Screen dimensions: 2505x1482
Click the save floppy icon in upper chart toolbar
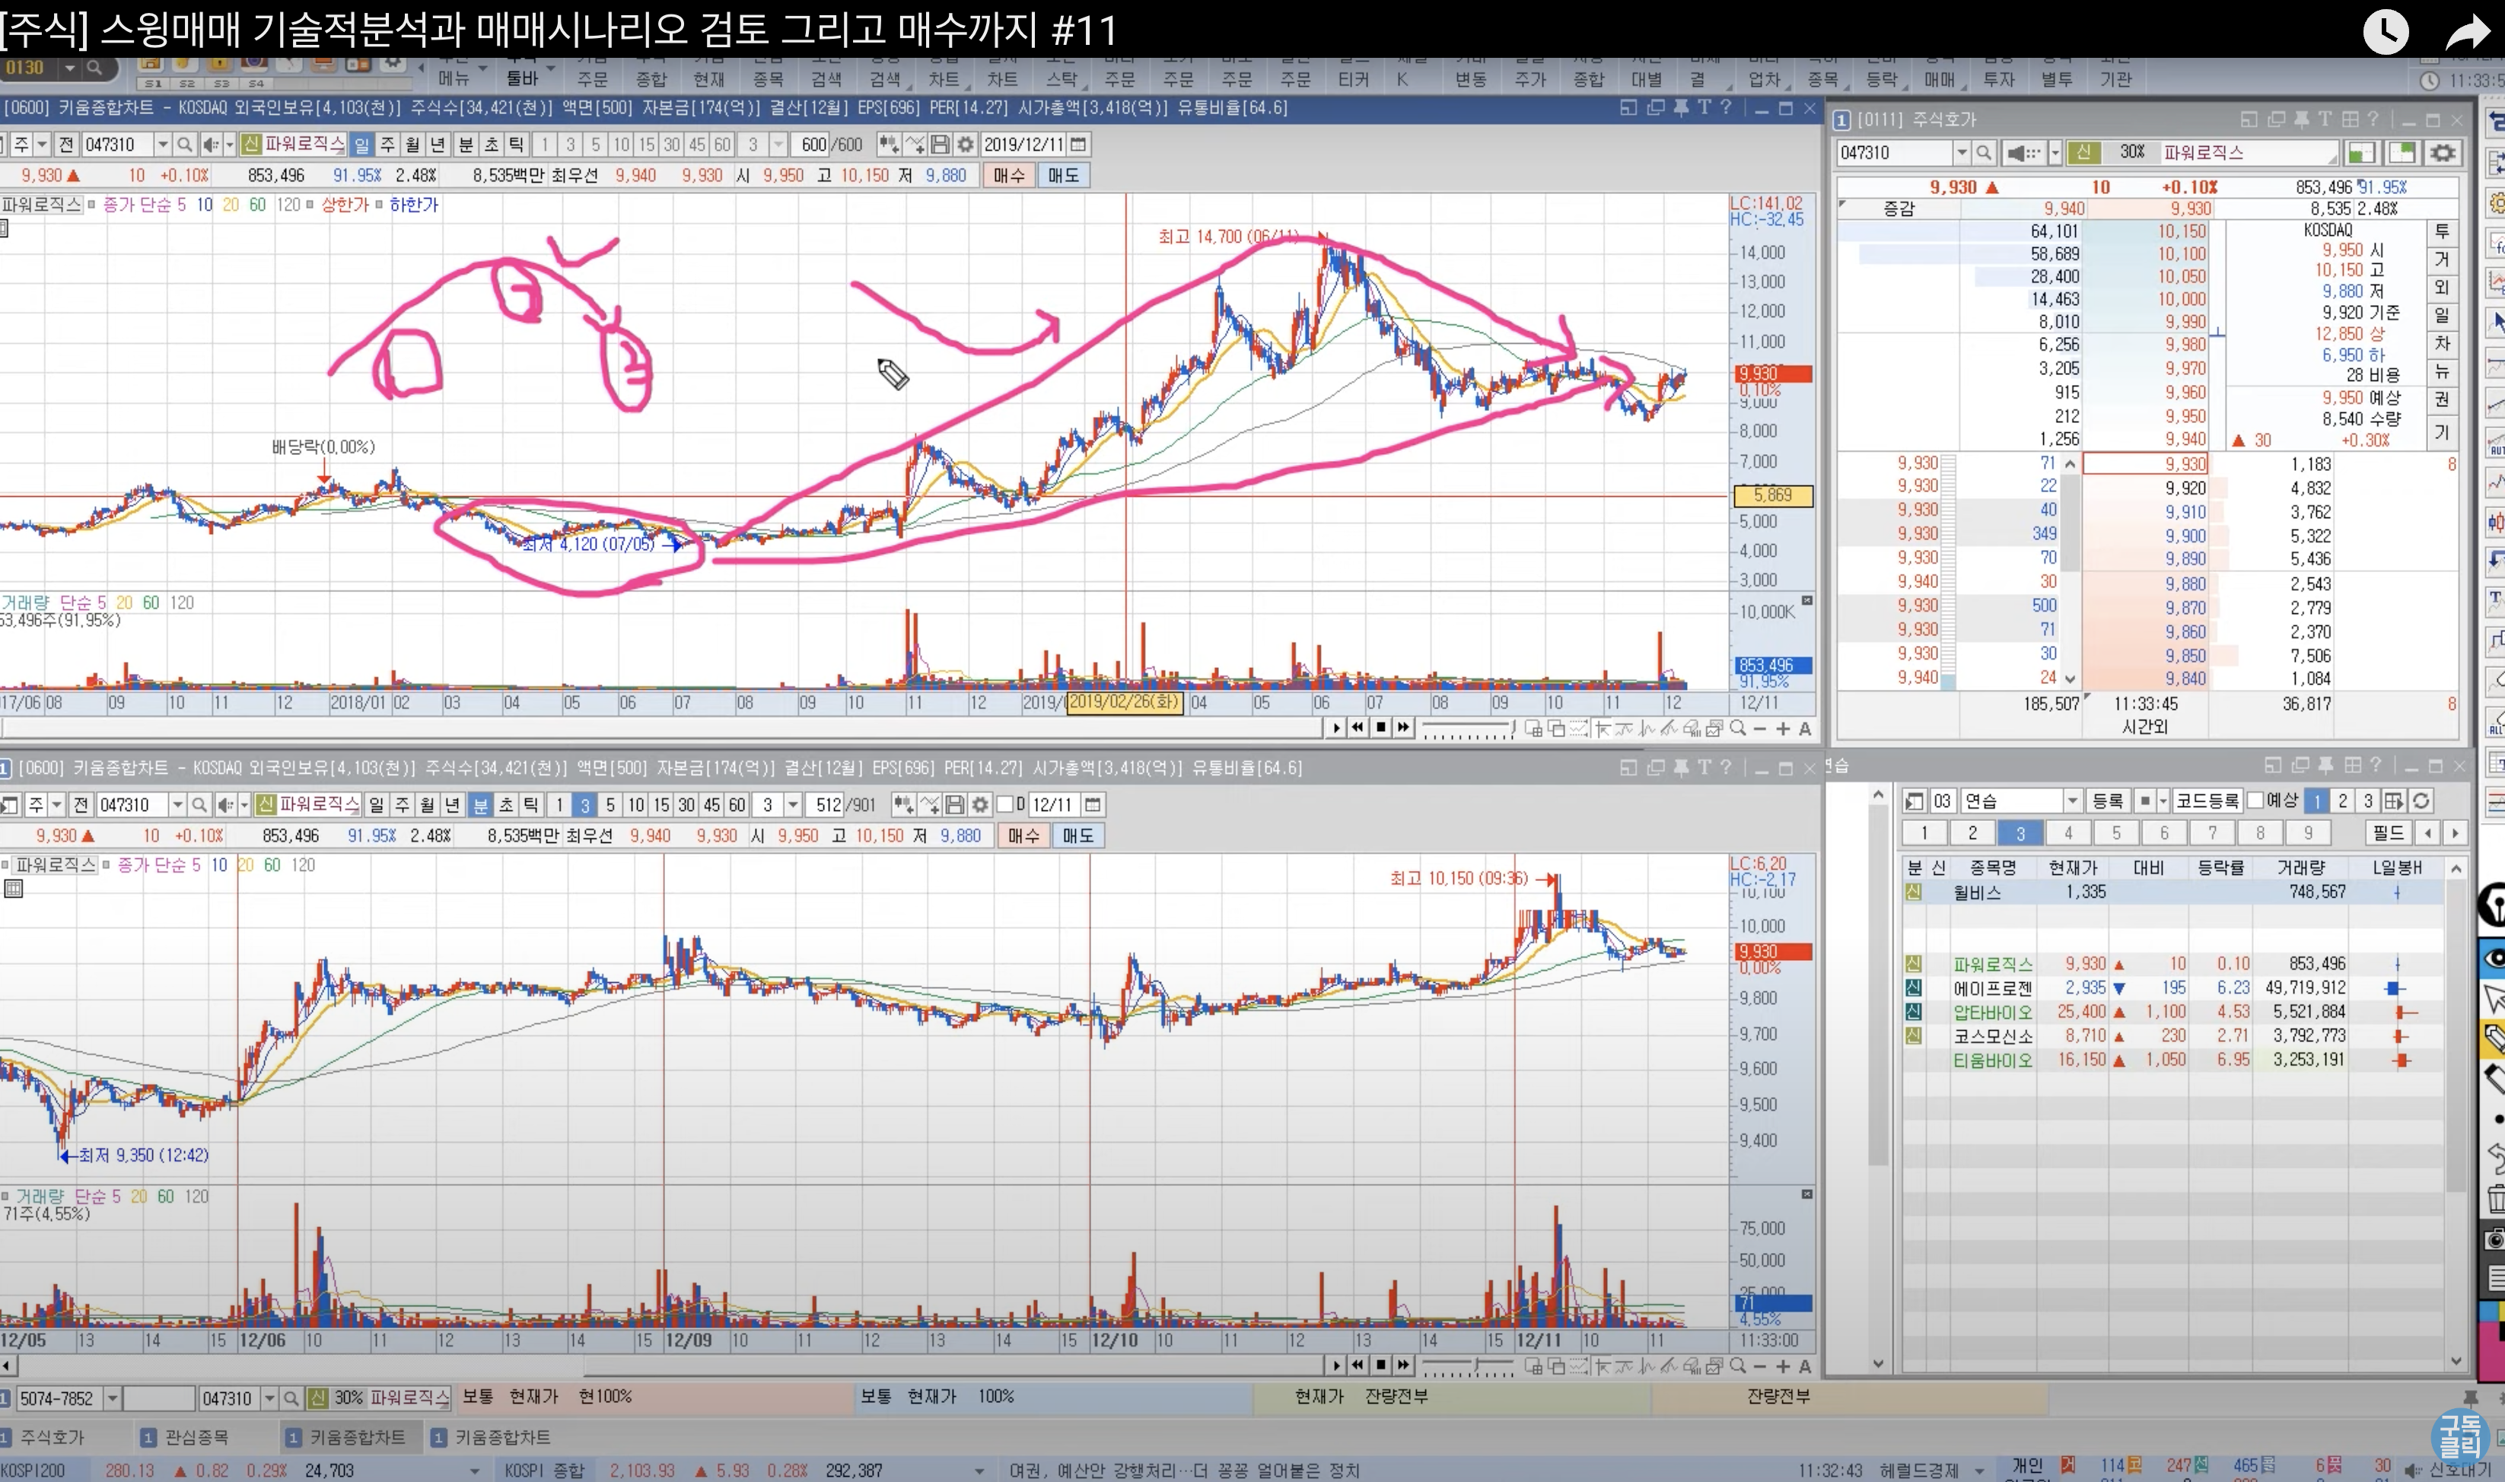[x=940, y=145]
